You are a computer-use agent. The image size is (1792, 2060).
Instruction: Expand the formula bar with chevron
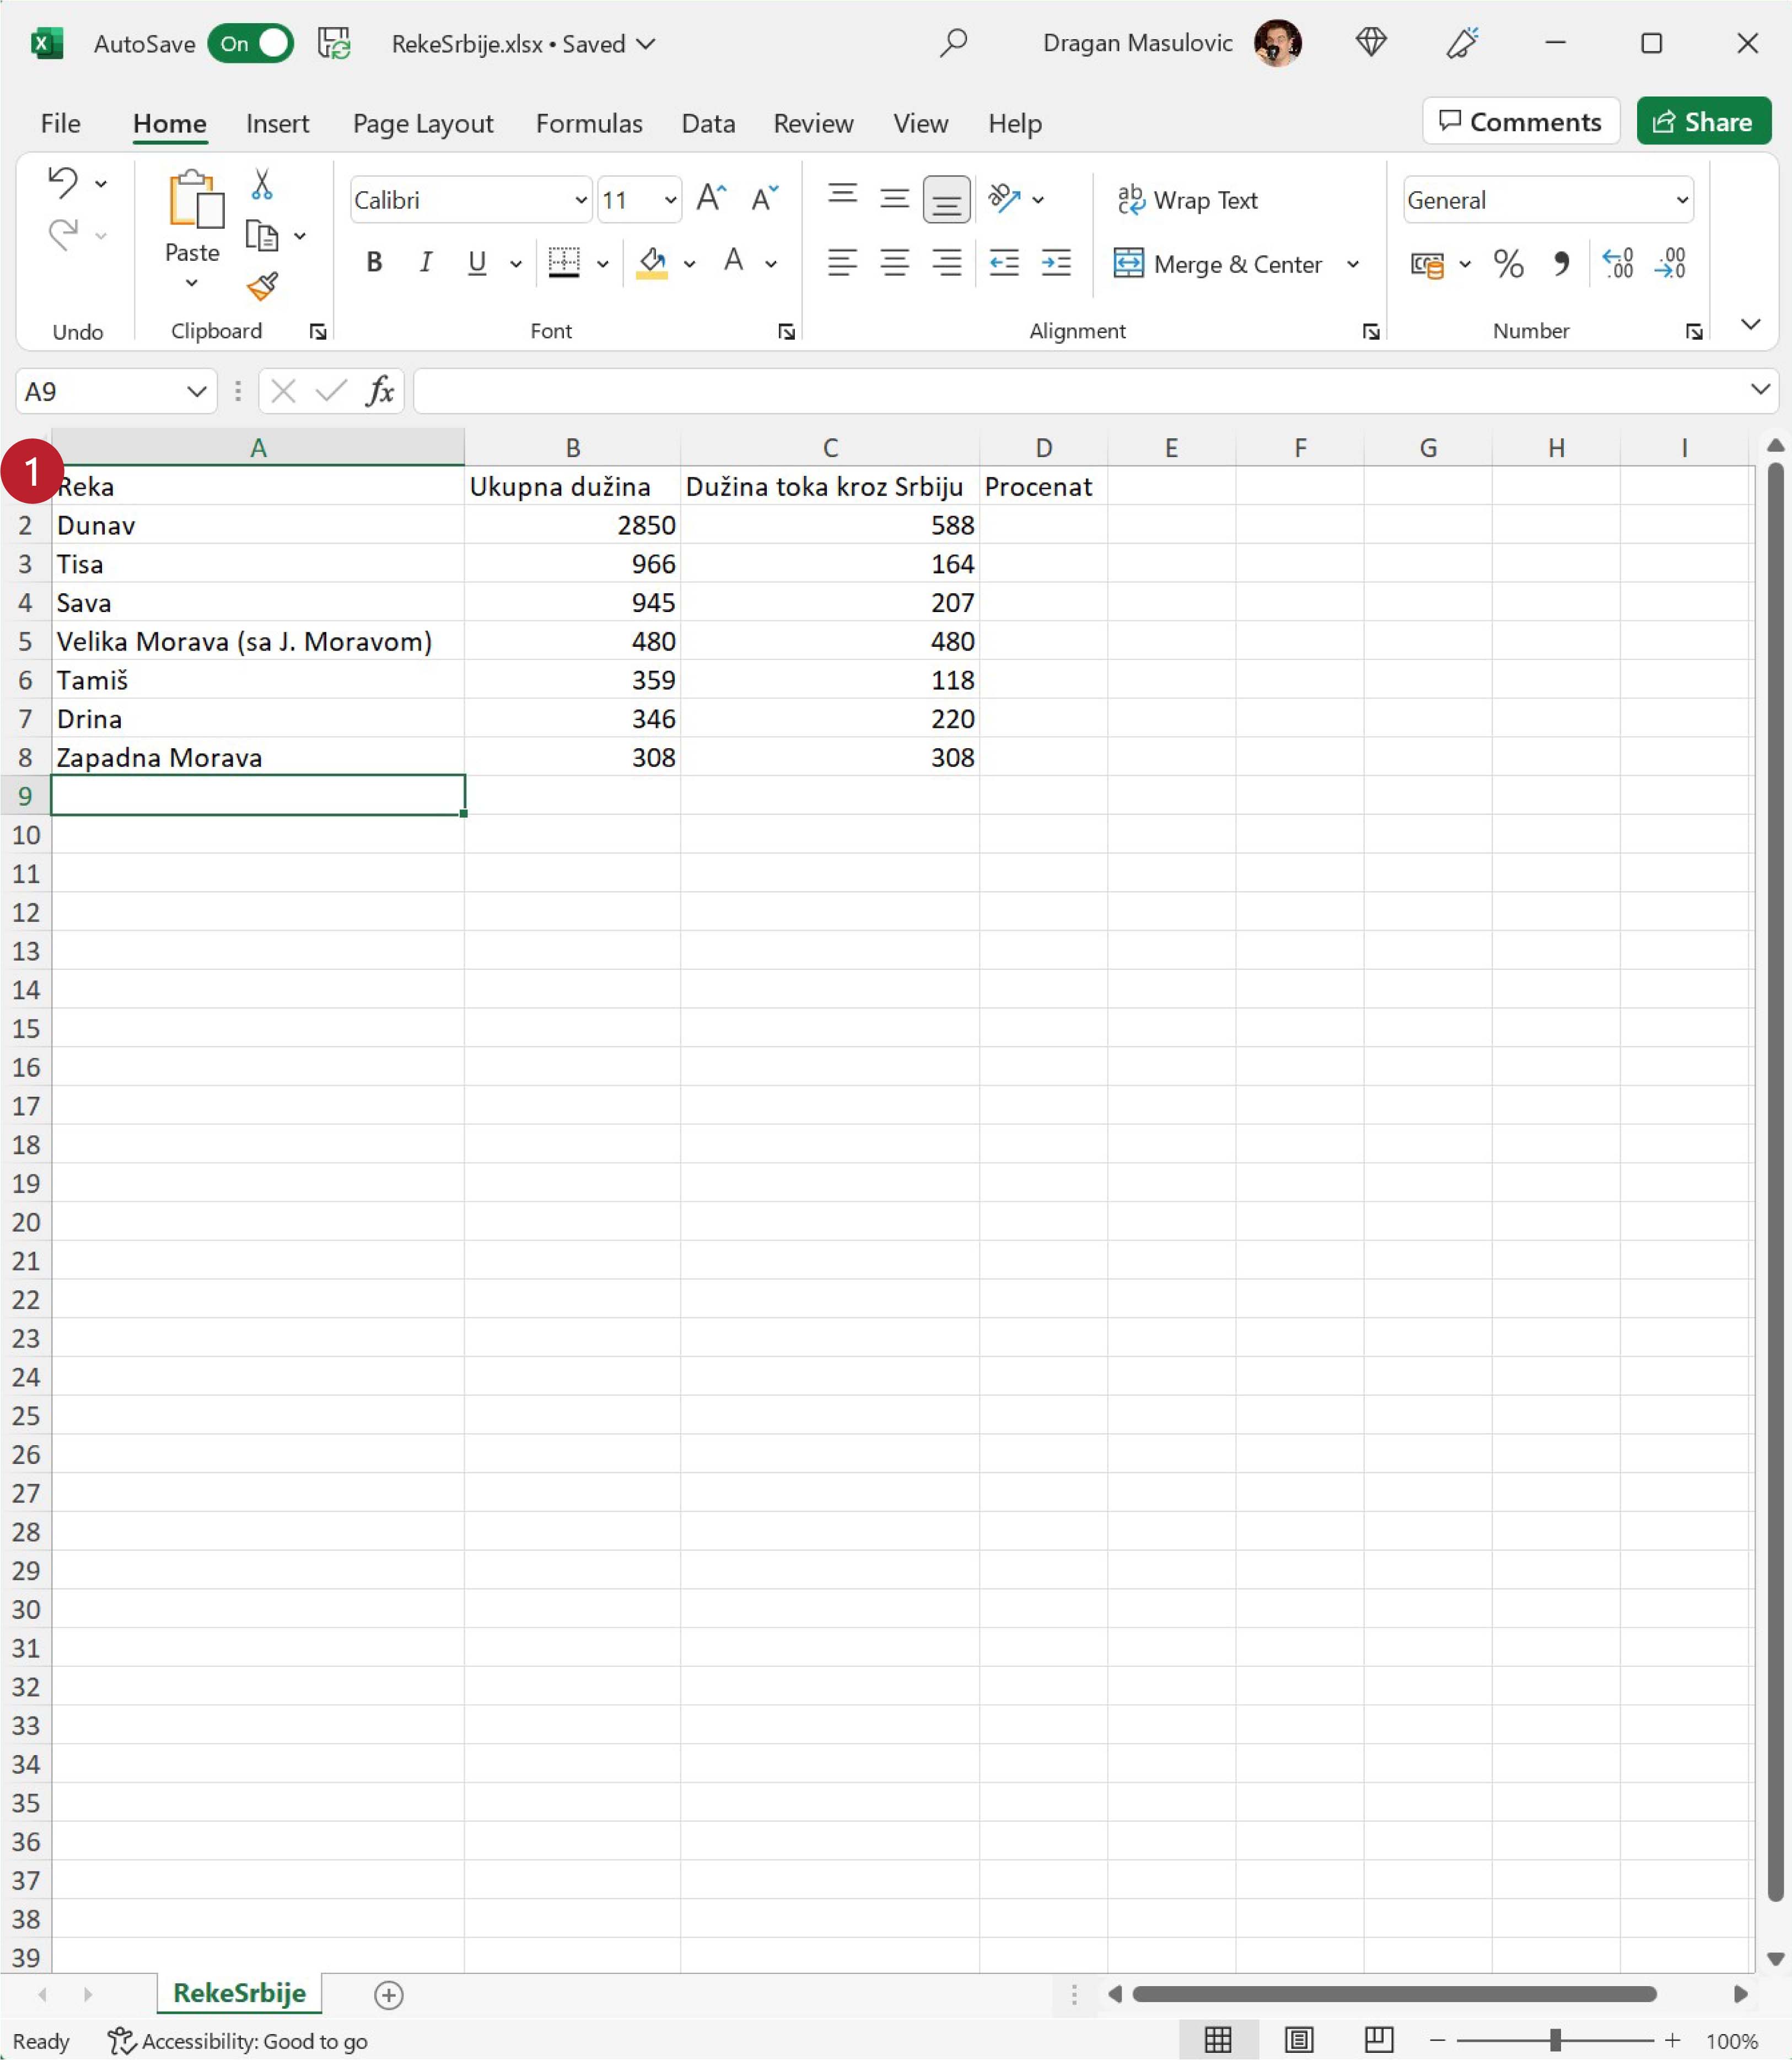(x=1759, y=389)
